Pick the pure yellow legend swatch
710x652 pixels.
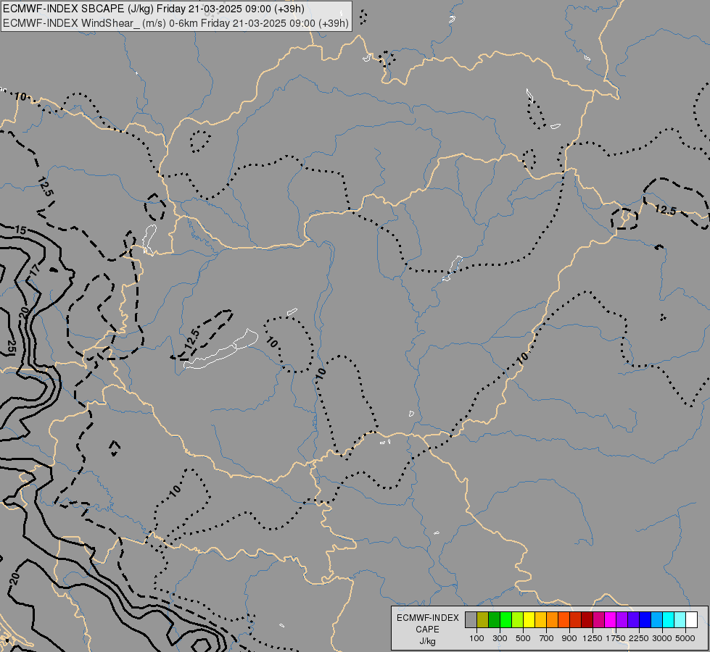pyautogui.click(x=529, y=619)
